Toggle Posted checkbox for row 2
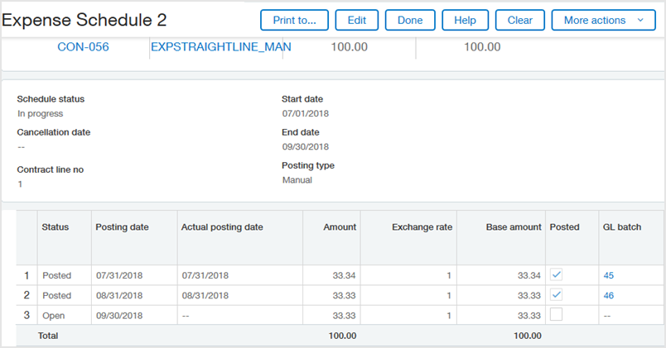 (556, 295)
